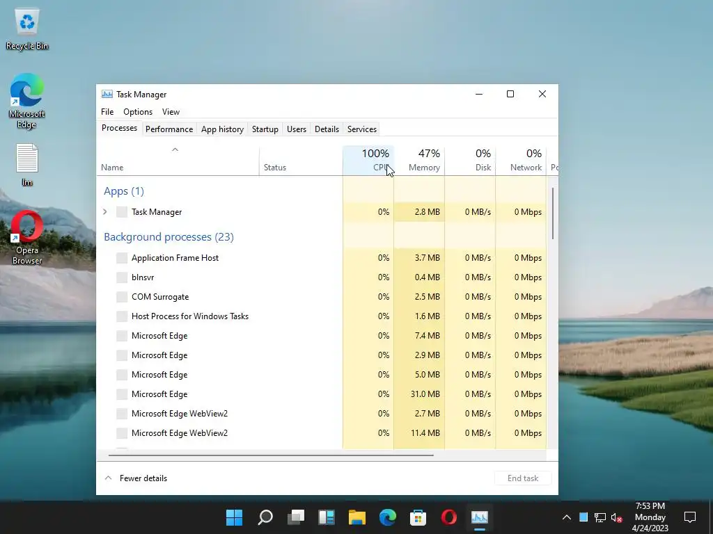This screenshot has height=534, width=713.
Task: Click the Application Frame Host process icon
Action: coord(122,258)
